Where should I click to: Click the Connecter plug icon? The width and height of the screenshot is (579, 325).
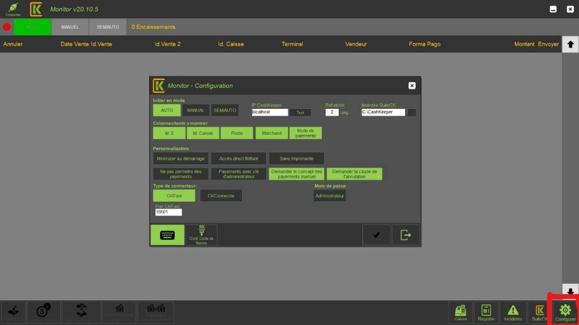pyautogui.click(x=13, y=9)
